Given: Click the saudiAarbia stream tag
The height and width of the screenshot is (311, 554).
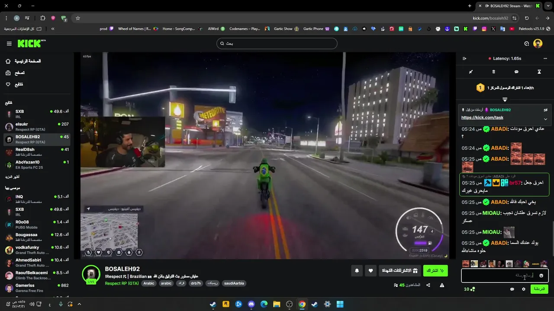Looking at the screenshot, I should 234,283.
